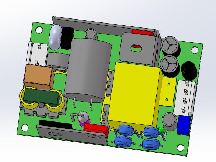The height and width of the screenshot is (162, 216).
Task: Select the bottom-left PCB mounting hole
Action: pyautogui.click(x=25, y=128)
